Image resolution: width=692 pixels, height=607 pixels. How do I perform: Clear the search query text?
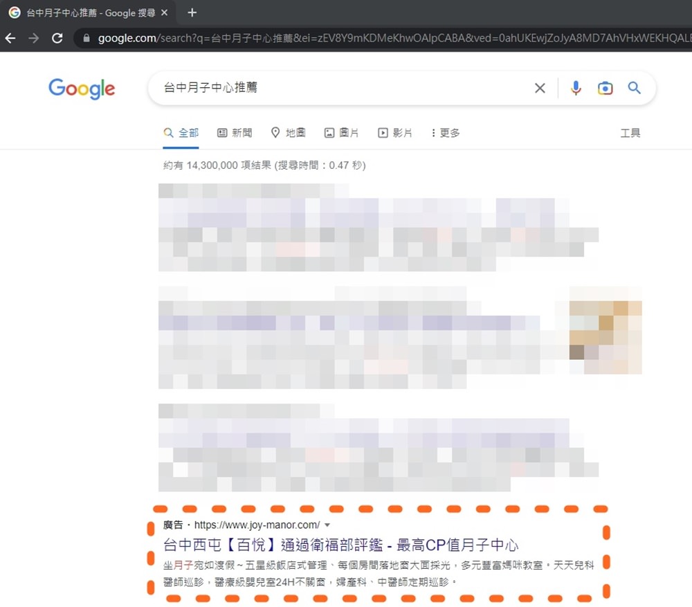540,89
